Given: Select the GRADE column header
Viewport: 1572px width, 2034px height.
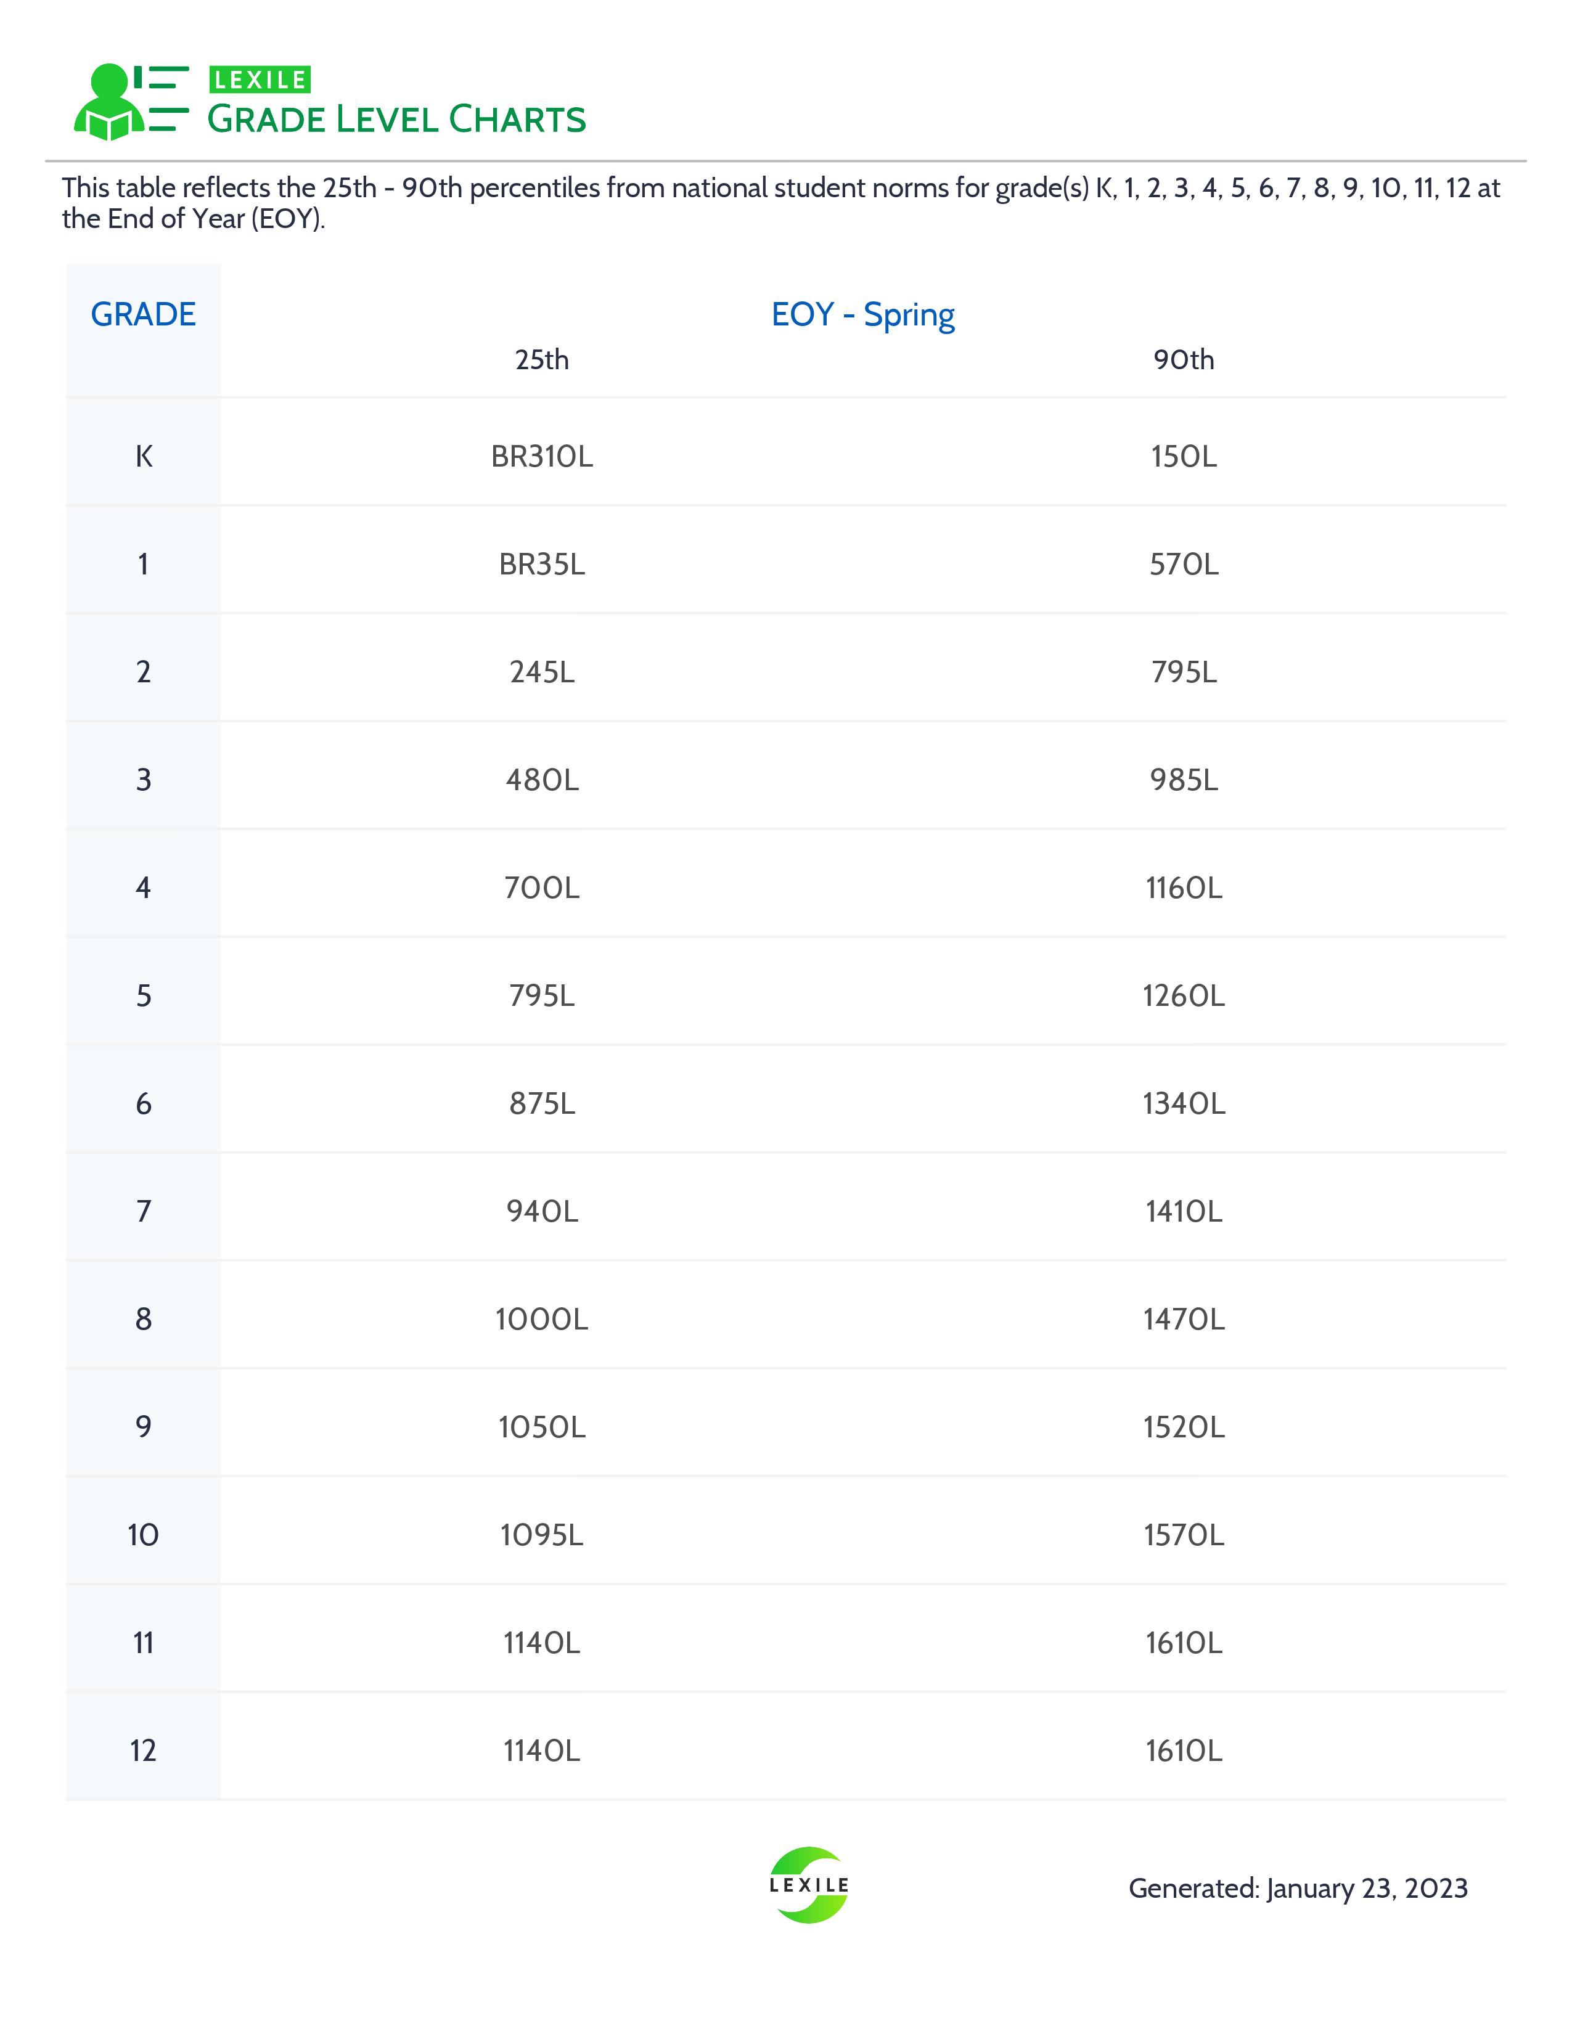Looking at the screenshot, I should [x=144, y=315].
